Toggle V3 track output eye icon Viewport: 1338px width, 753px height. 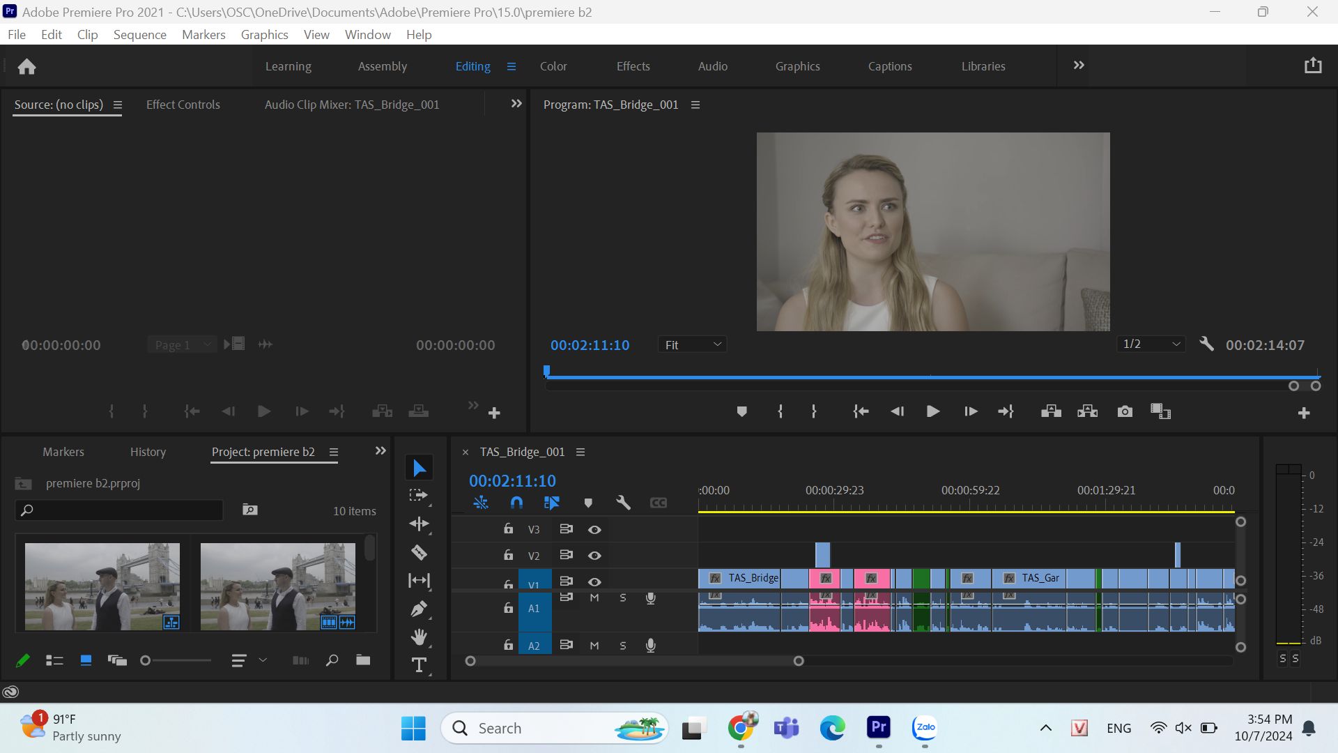tap(594, 530)
